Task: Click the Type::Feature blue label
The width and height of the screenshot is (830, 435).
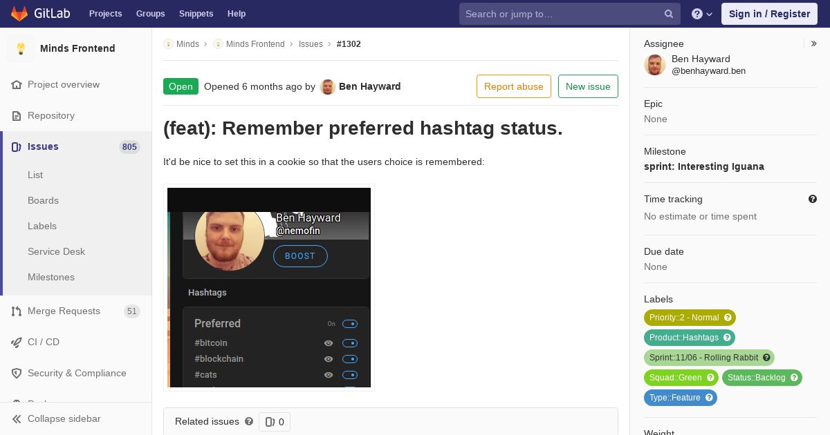Action: [675, 398]
